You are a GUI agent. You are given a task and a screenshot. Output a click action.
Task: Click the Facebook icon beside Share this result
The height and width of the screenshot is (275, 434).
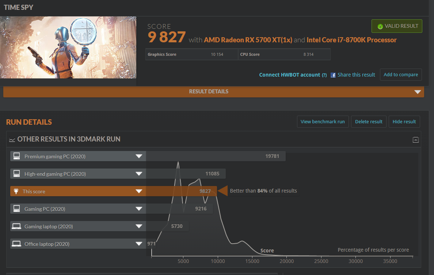click(x=333, y=75)
